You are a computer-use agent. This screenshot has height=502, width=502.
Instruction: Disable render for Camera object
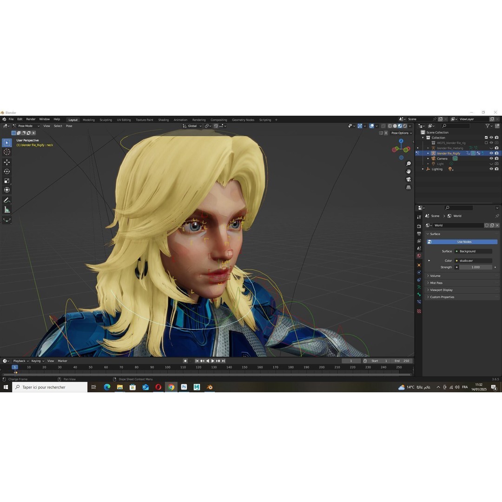496,159
